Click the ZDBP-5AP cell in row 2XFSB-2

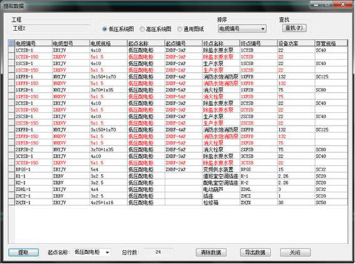[184, 149]
